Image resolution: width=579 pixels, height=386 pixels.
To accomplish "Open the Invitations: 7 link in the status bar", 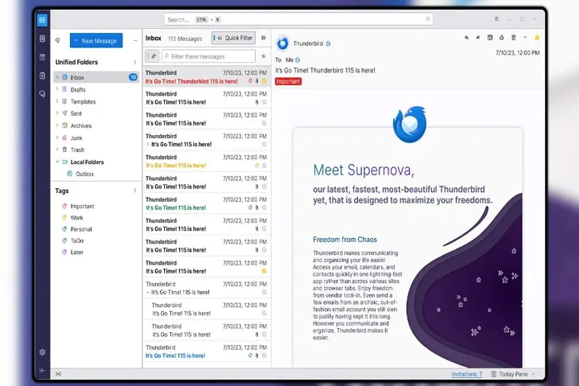I will [466, 374].
